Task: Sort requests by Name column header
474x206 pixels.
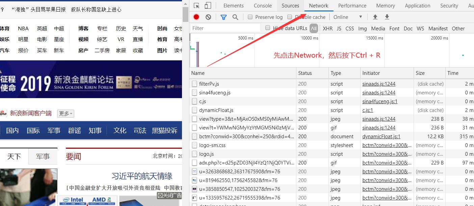Action: 243,73
